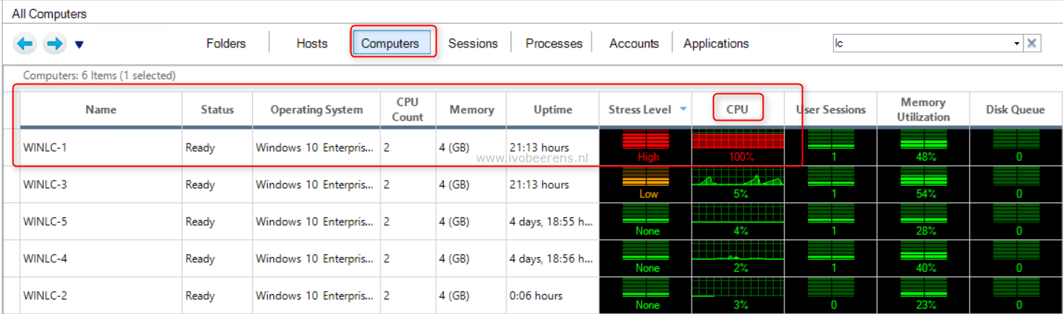Sort by the Uptime column
The height and width of the screenshot is (314, 1063).
pyautogui.click(x=553, y=110)
